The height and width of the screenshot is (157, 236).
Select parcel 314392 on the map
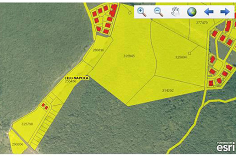(168, 90)
